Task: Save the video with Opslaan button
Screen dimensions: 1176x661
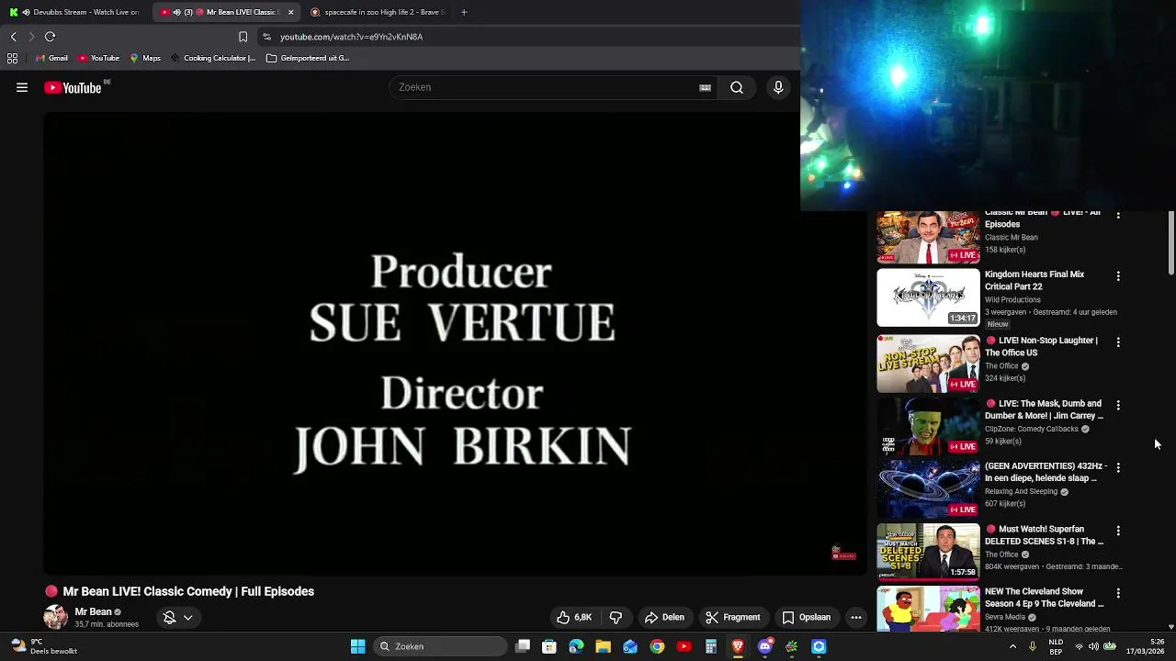Action: (806, 617)
